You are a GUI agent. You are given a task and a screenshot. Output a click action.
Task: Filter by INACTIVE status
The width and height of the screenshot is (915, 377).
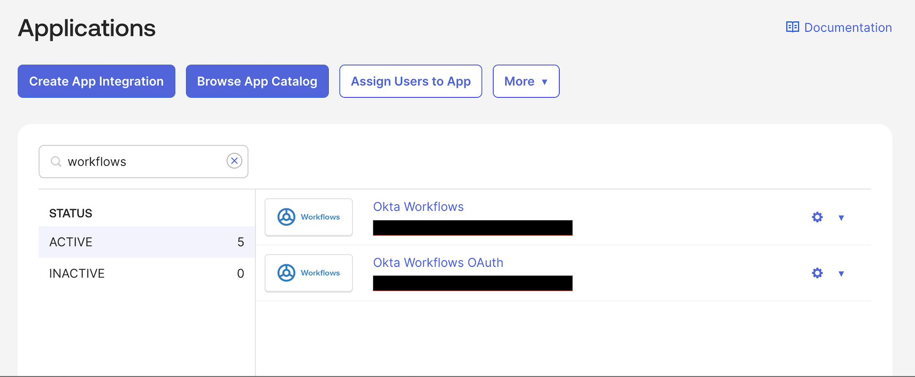[147, 274]
